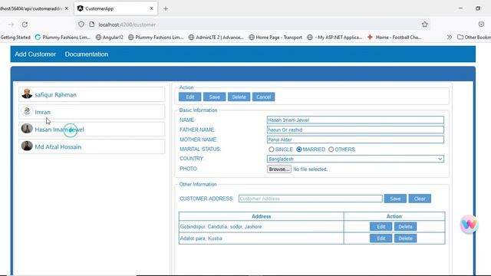Image resolution: width=491 pixels, height=276 pixels.
Task: Open the Plummy Fashions bookmark with blue icon
Action: point(63,37)
